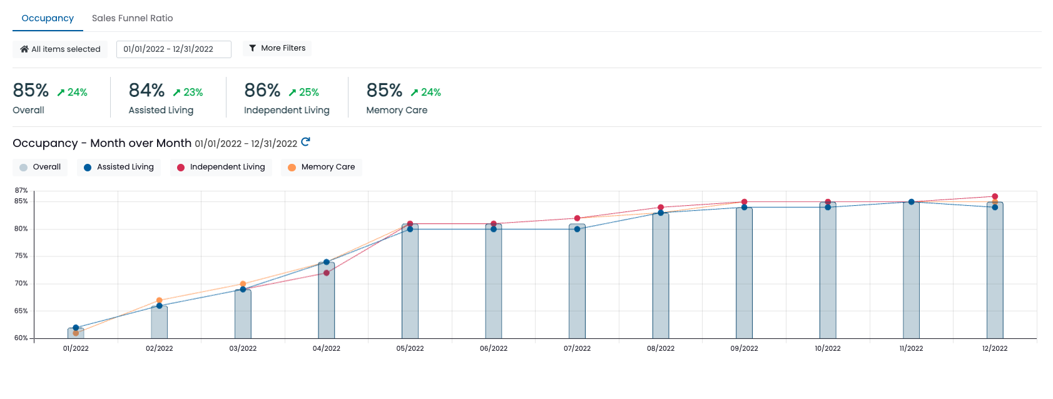Click the orange Memory Care legend dot

tap(292, 168)
